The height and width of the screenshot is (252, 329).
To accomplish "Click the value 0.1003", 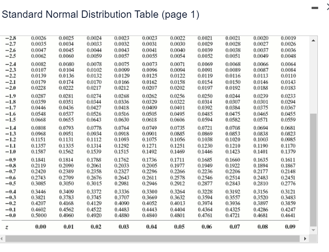I will 261,140.
